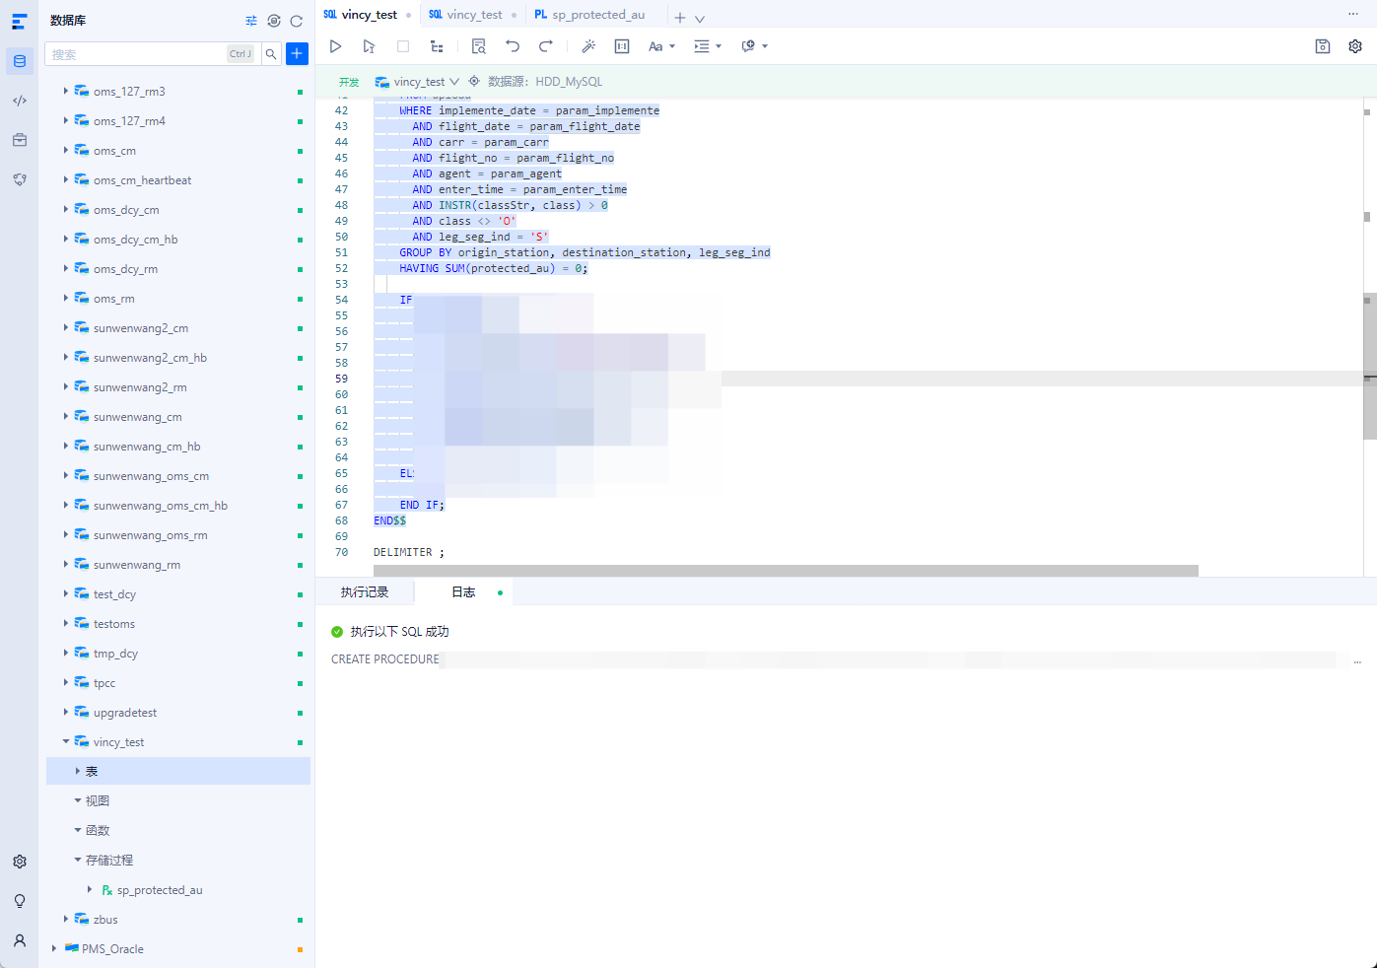Click the redo arrow in editor toolbar
The width and height of the screenshot is (1377, 968).
coord(546,46)
